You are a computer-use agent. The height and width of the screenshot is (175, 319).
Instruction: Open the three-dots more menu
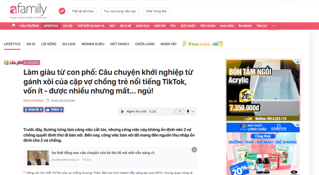pyautogui.click(x=274, y=26)
